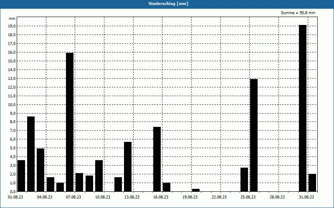Image resolution: width=334 pixels, height=208 pixels.
Task: Select the 04.08.23 date label
Action: pyautogui.click(x=45, y=197)
